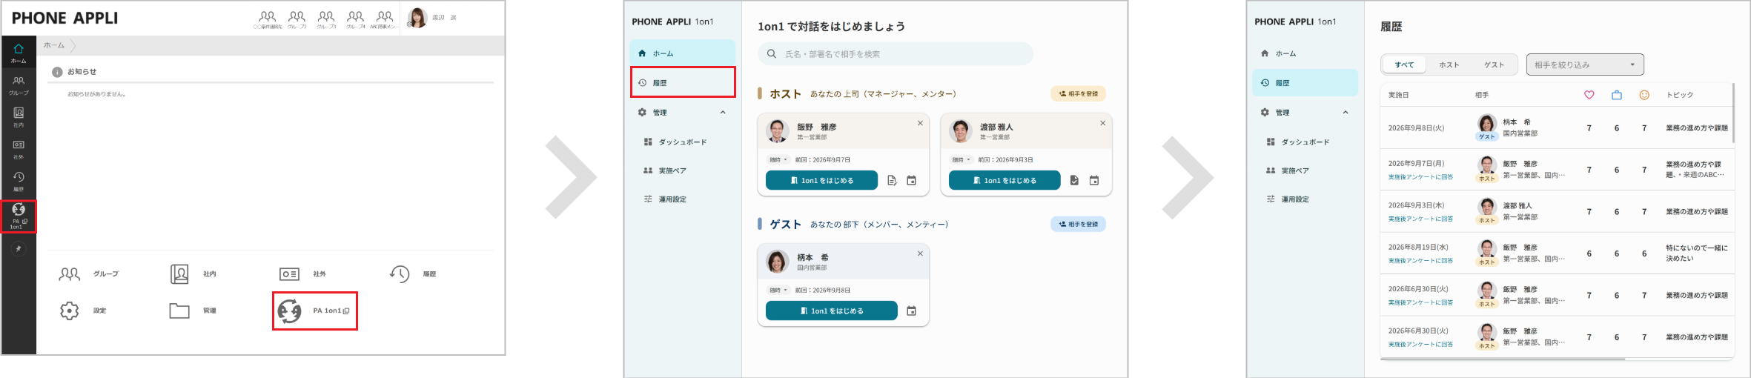Open the calendar icon on 柄本 希 card
The width and height of the screenshot is (1751, 378).
[912, 311]
